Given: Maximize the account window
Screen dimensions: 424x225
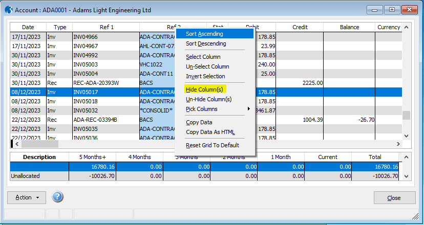Looking at the screenshot, I should click(392, 9).
